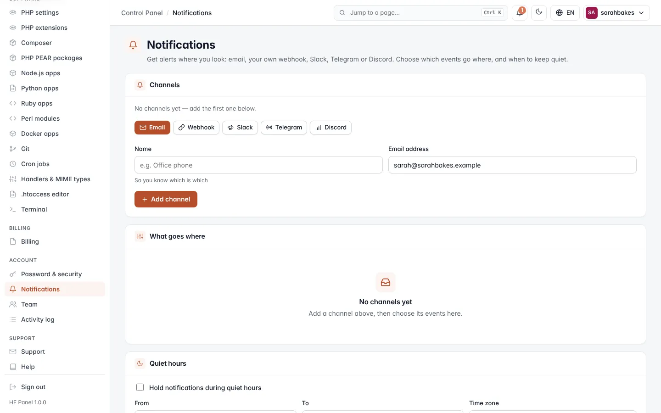Open the EN language selector
The width and height of the screenshot is (661, 413).
pyautogui.click(x=565, y=13)
